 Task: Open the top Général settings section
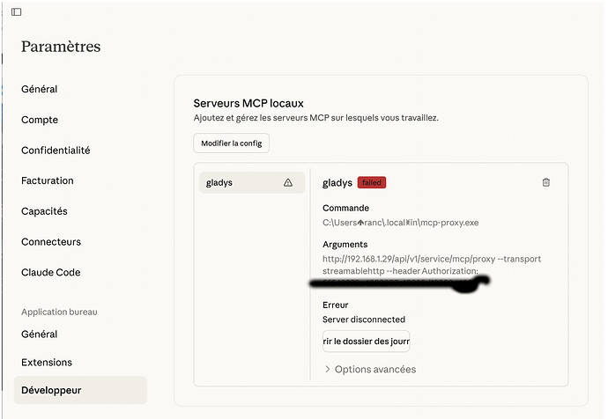pyautogui.click(x=40, y=89)
